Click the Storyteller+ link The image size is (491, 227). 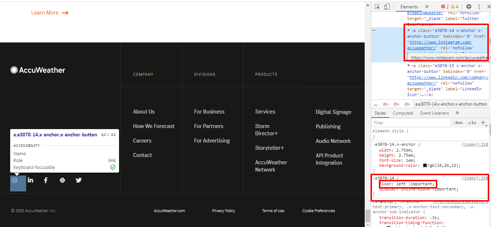(x=270, y=148)
